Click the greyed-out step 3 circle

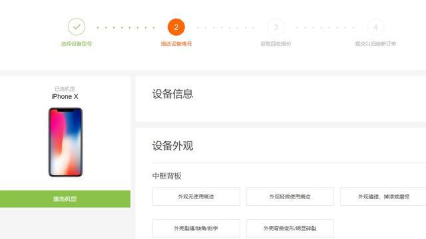pos(276,27)
